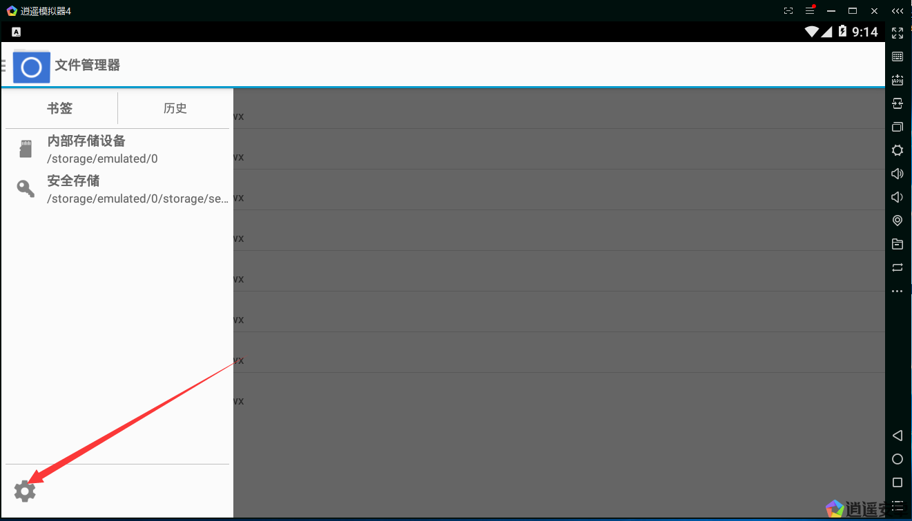Click the install APK icon
This screenshot has width=912, height=521.
tap(898, 80)
